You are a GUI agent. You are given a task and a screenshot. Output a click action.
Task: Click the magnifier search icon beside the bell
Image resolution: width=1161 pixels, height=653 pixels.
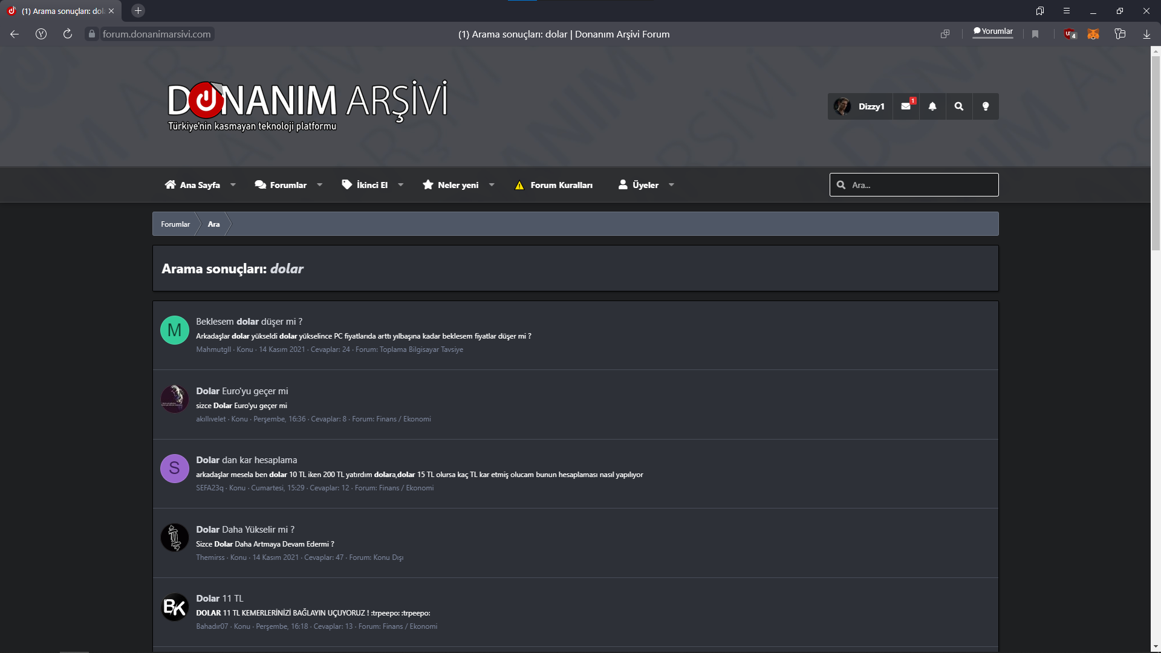(959, 106)
